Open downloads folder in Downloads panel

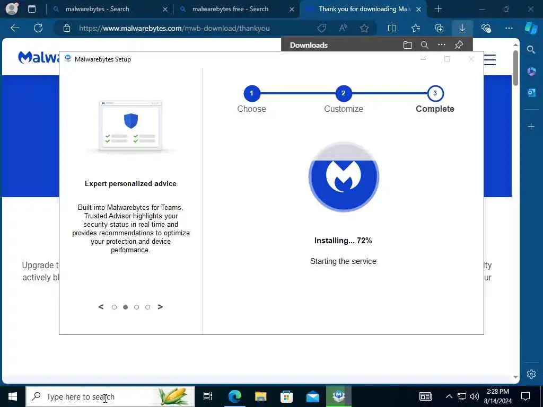(x=408, y=45)
